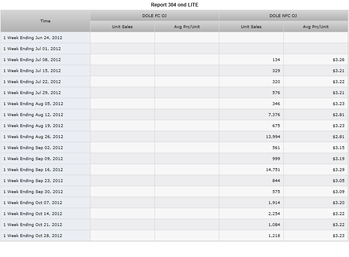349x257 pixels.
Task: Select row 1 Week Ending Jul 08, 2012
Action: click(174, 59)
